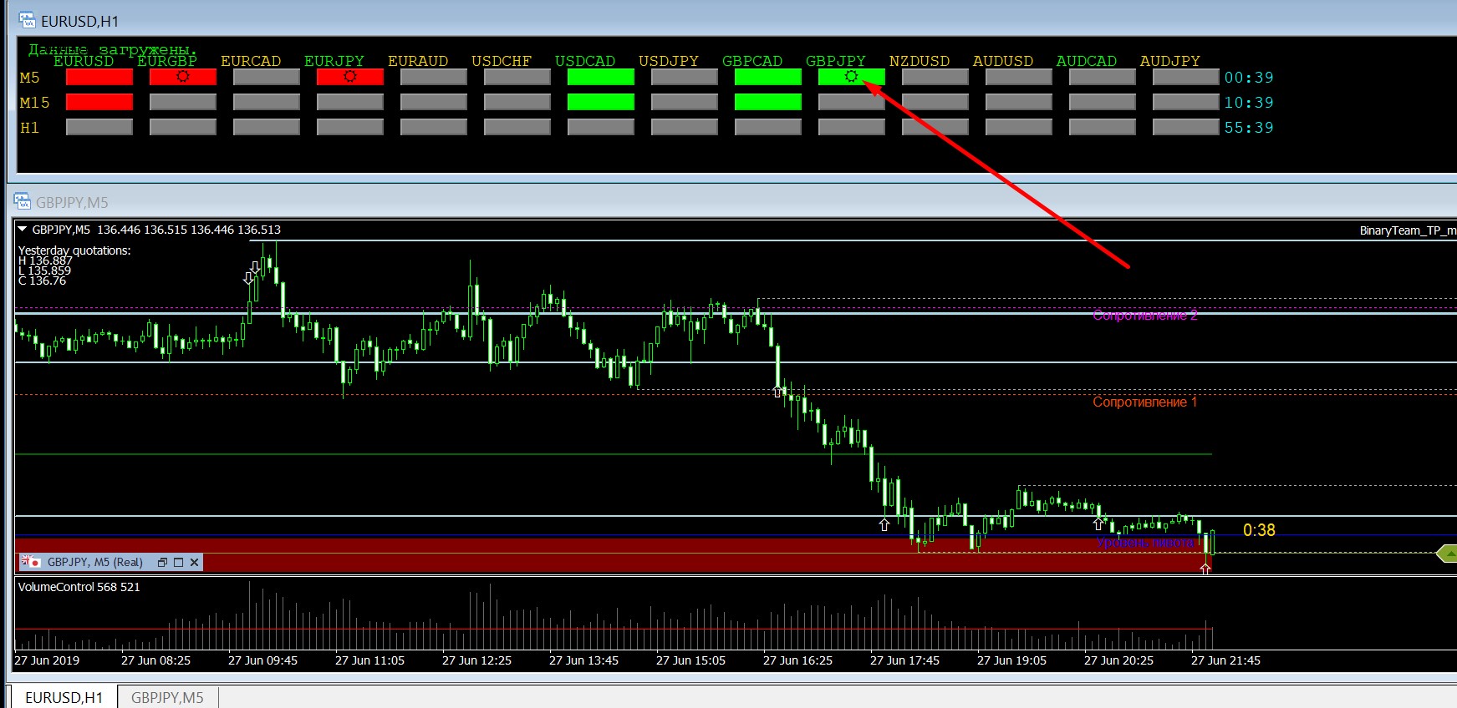Image resolution: width=1457 pixels, height=708 pixels.
Task: Click the green USDCAD M15 signal cell
Action: tap(601, 102)
